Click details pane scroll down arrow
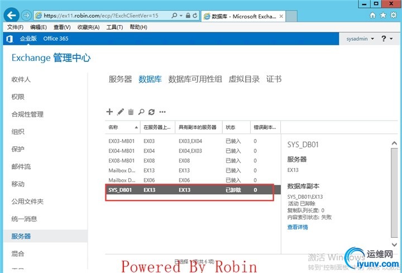The image size is (402, 273). click(x=394, y=245)
